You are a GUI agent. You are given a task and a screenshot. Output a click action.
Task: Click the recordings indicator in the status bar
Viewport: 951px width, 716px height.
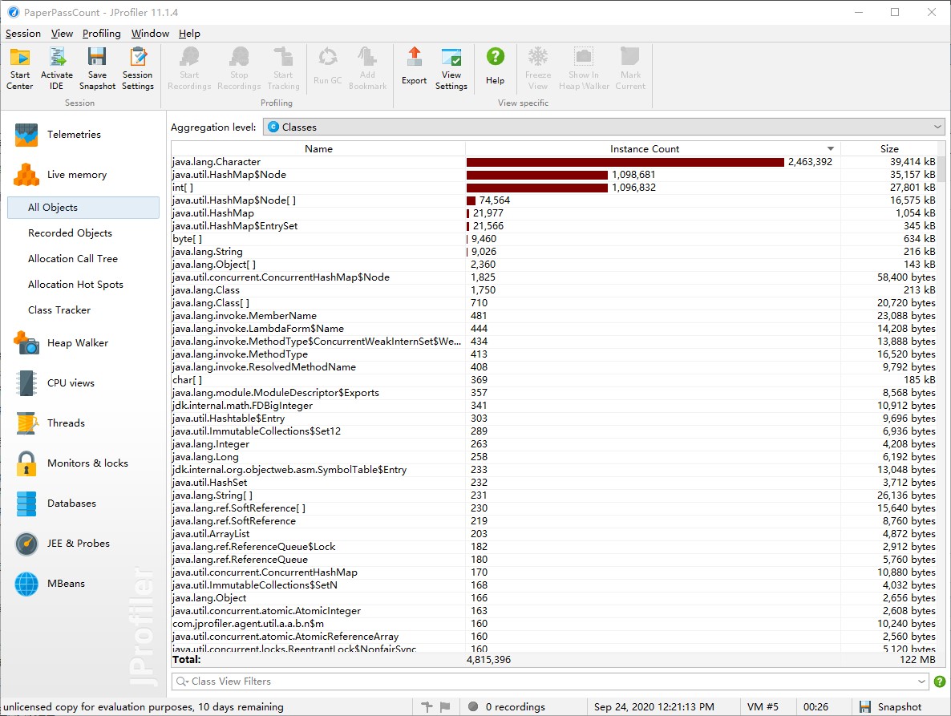507,707
